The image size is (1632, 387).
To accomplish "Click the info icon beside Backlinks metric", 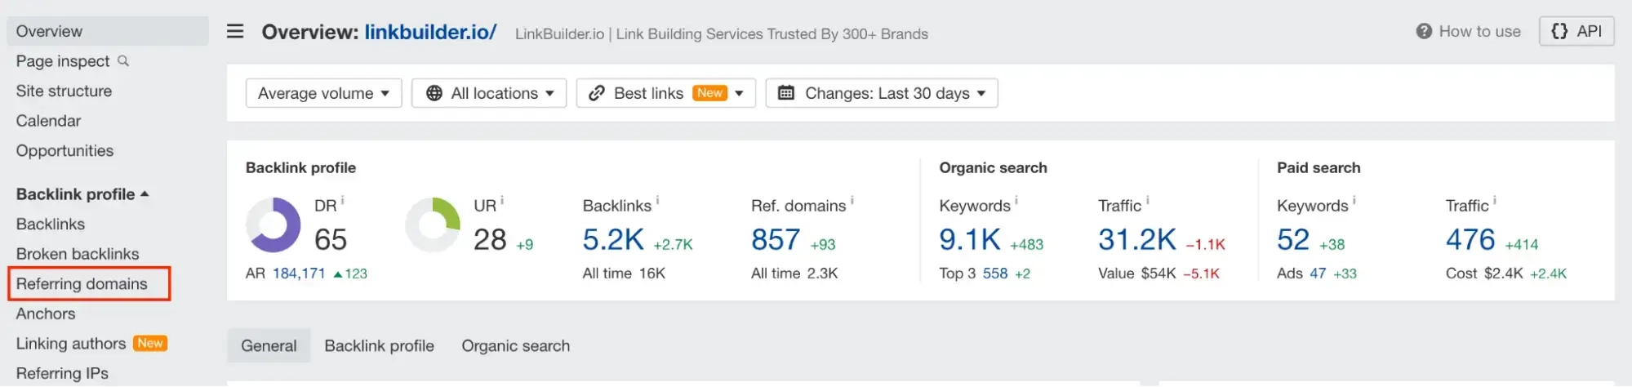I will (658, 201).
